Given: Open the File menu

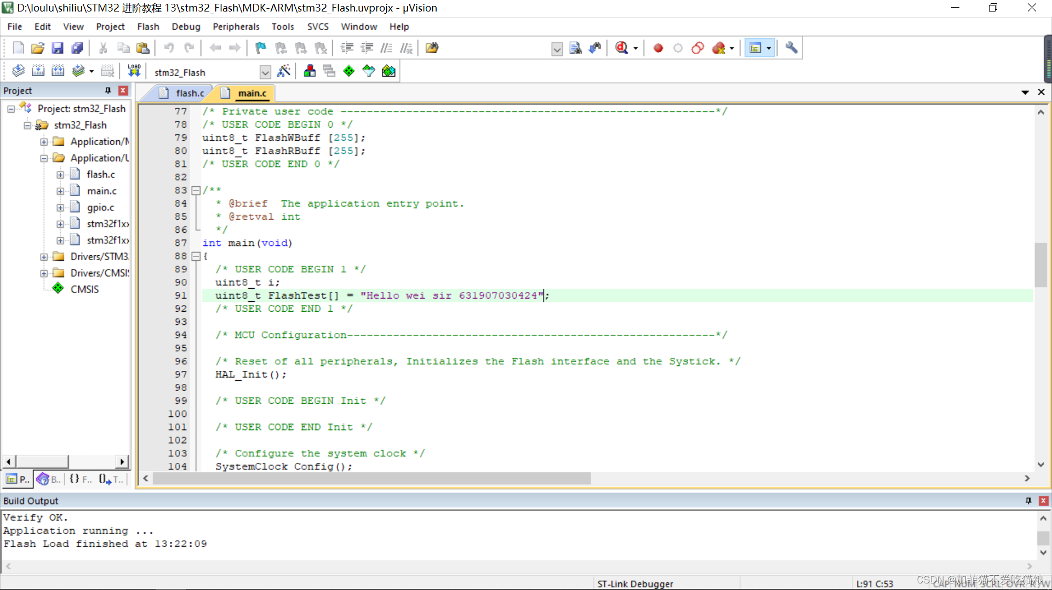Looking at the screenshot, I should (15, 26).
